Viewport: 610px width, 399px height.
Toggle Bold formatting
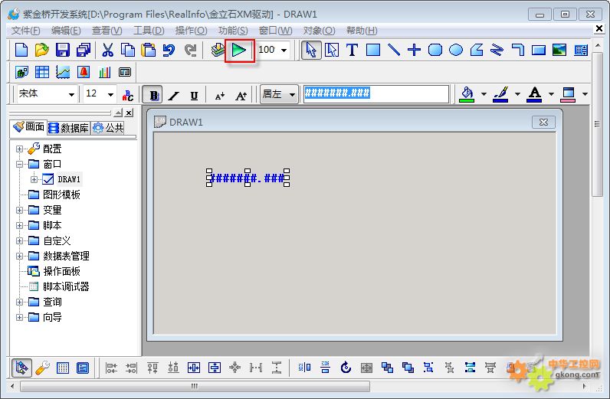(x=153, y=94)
